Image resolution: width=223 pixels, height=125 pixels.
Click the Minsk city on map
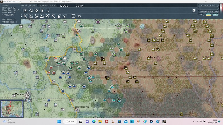158,58
